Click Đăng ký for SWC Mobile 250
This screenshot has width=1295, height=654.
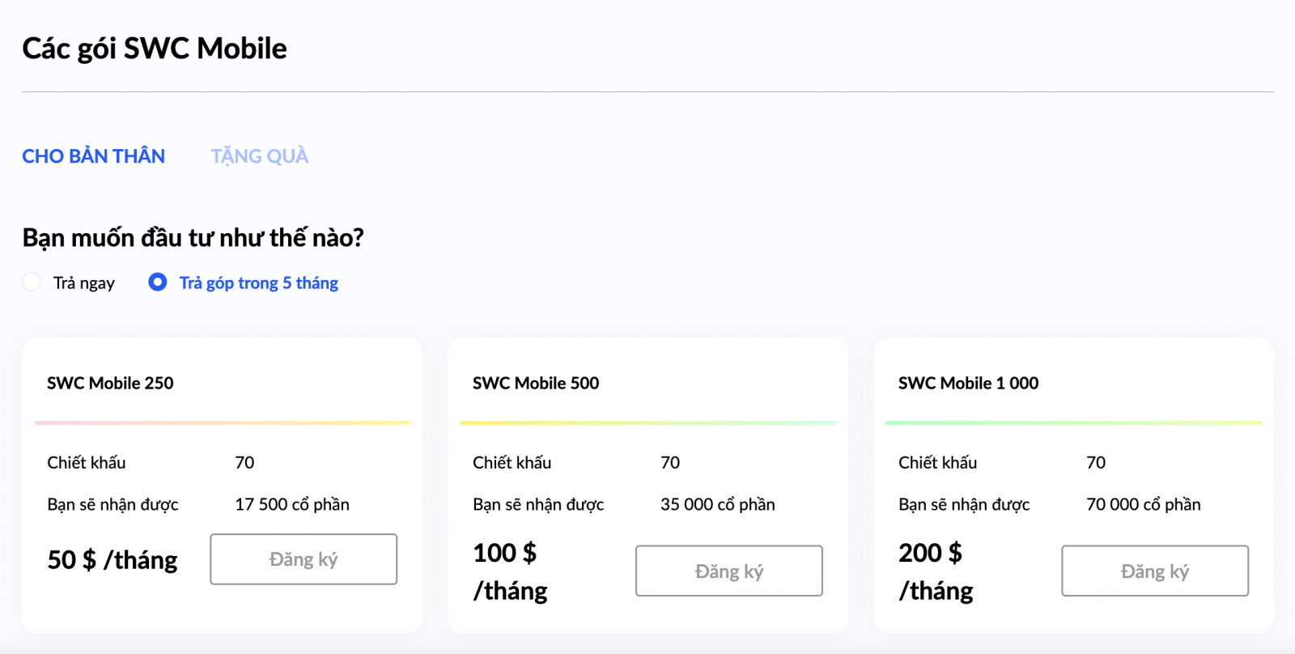pyautogui.click(x=304, y=559)
